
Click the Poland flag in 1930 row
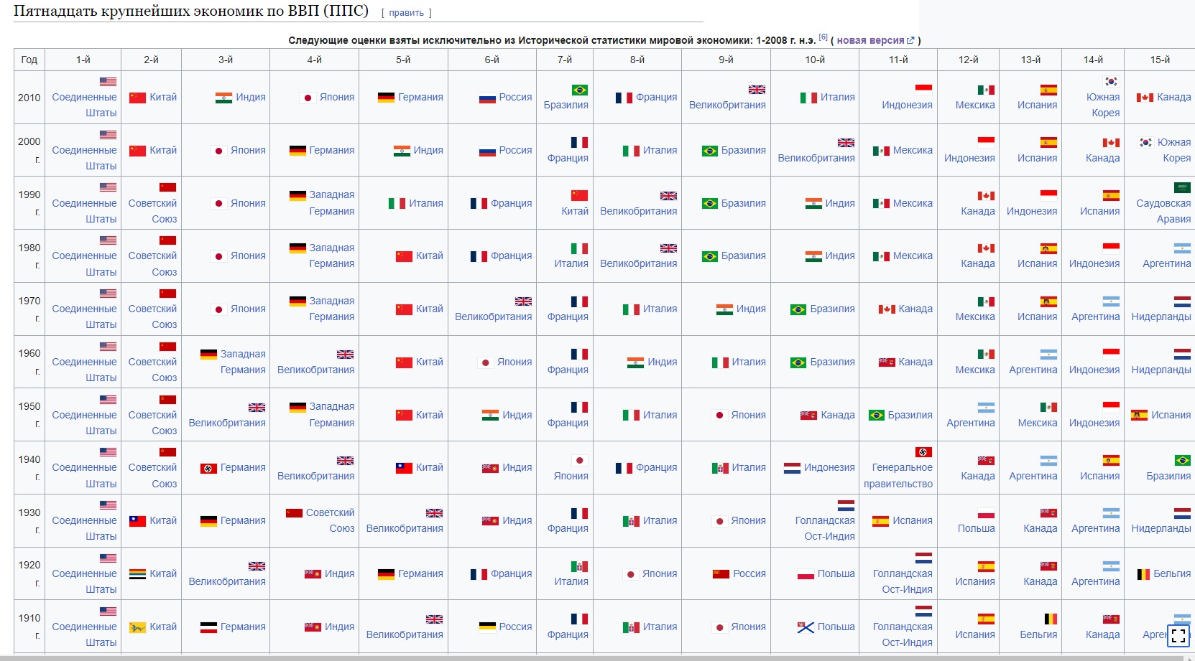[986, 513]
